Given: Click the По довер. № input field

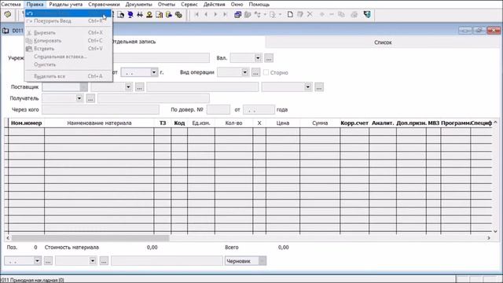Looking at the screenshot, I should tap(218, 109).
